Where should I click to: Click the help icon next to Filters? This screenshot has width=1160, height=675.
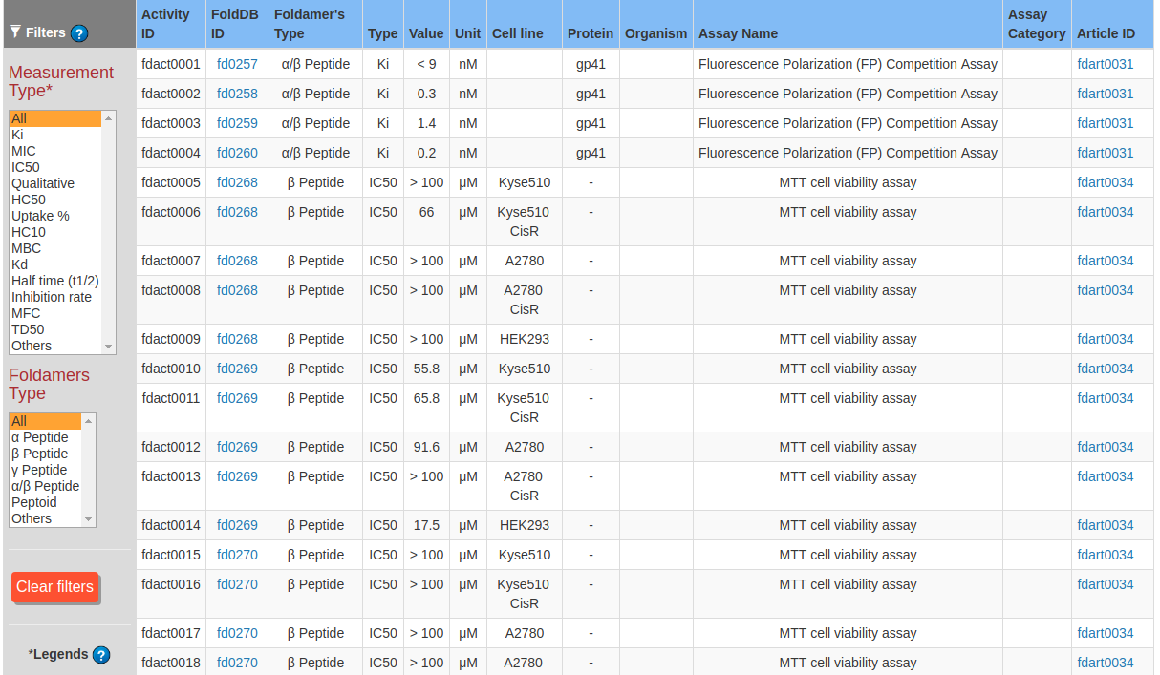click(79, 33)
